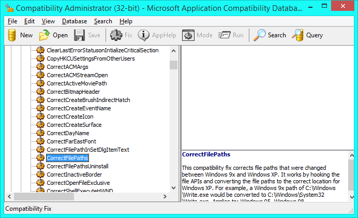This screenshot has height=218, width=358.
Task: Open the Search menu
Action: pos(103,21)
